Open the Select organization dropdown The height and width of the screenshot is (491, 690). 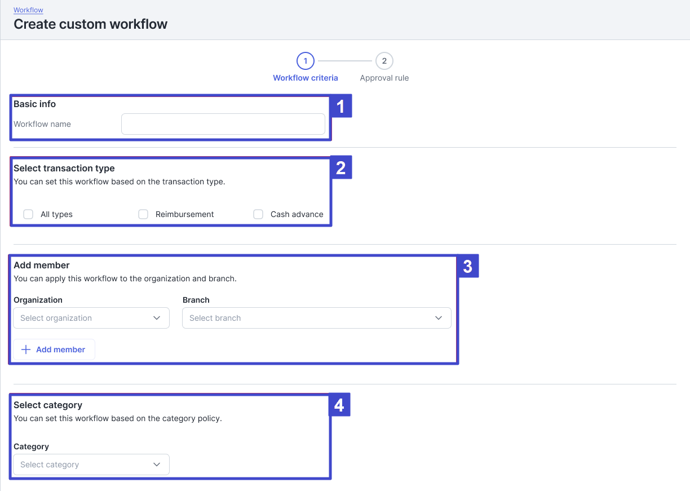tap(85, 318)
